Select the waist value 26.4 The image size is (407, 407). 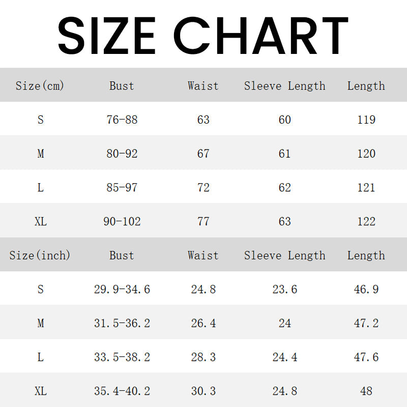(x=203, y=324)
